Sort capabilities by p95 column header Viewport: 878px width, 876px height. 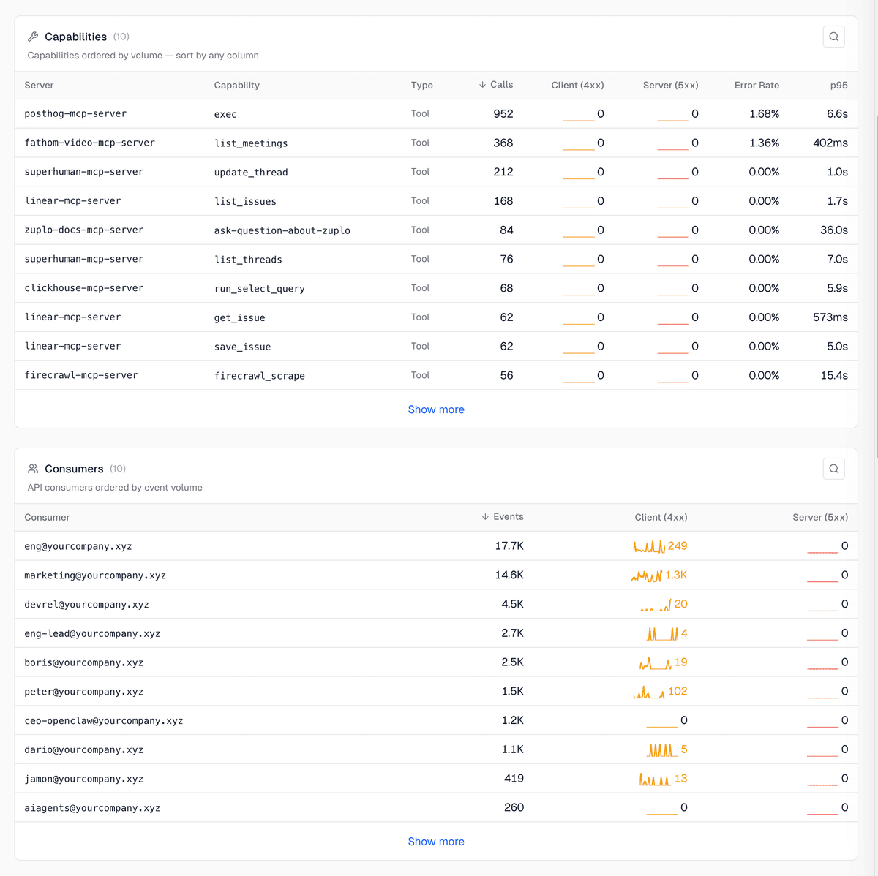[x=839, y=86]
